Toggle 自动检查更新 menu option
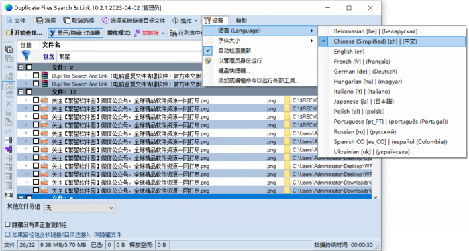Viewport: 469px width, 251px height. click(260, 50)
